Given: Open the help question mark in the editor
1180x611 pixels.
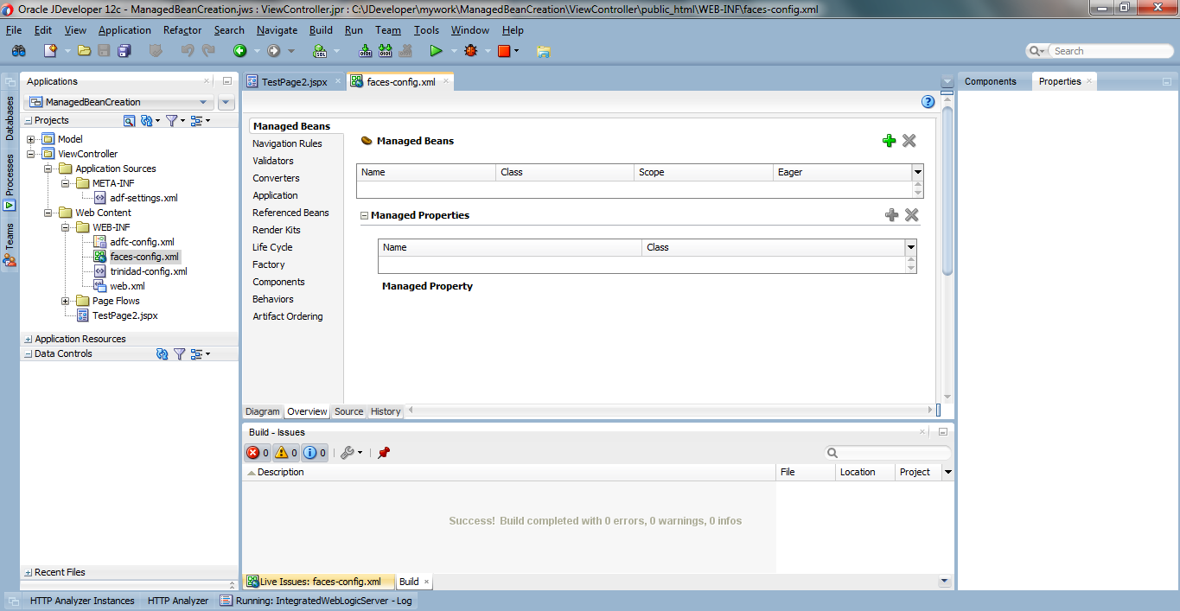Looking at the screenshot, I should pos(928,101).
